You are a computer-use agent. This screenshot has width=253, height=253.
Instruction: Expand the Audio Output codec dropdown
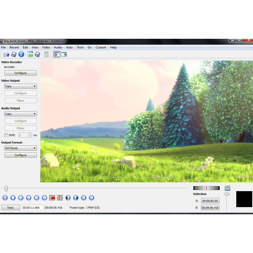pyautogui.click(x=21, y=114)
